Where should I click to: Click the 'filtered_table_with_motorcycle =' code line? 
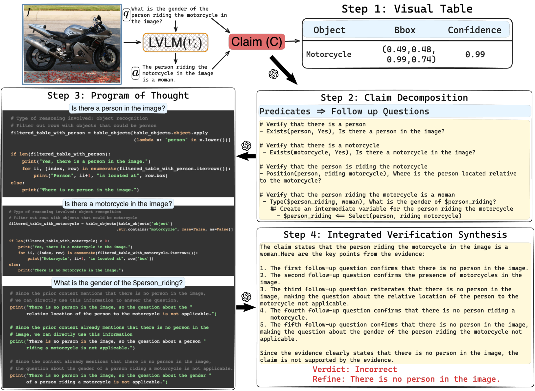pyautogui.click(x=121, y=226)
